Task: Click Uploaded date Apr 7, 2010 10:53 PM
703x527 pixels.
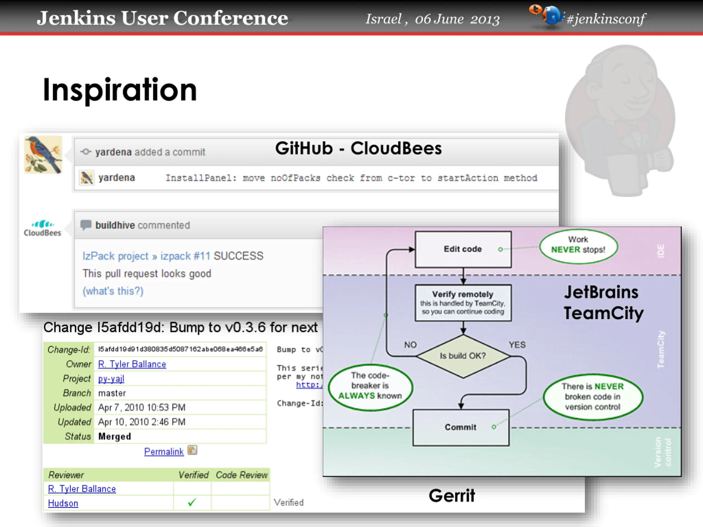Action: pos(142,408)
